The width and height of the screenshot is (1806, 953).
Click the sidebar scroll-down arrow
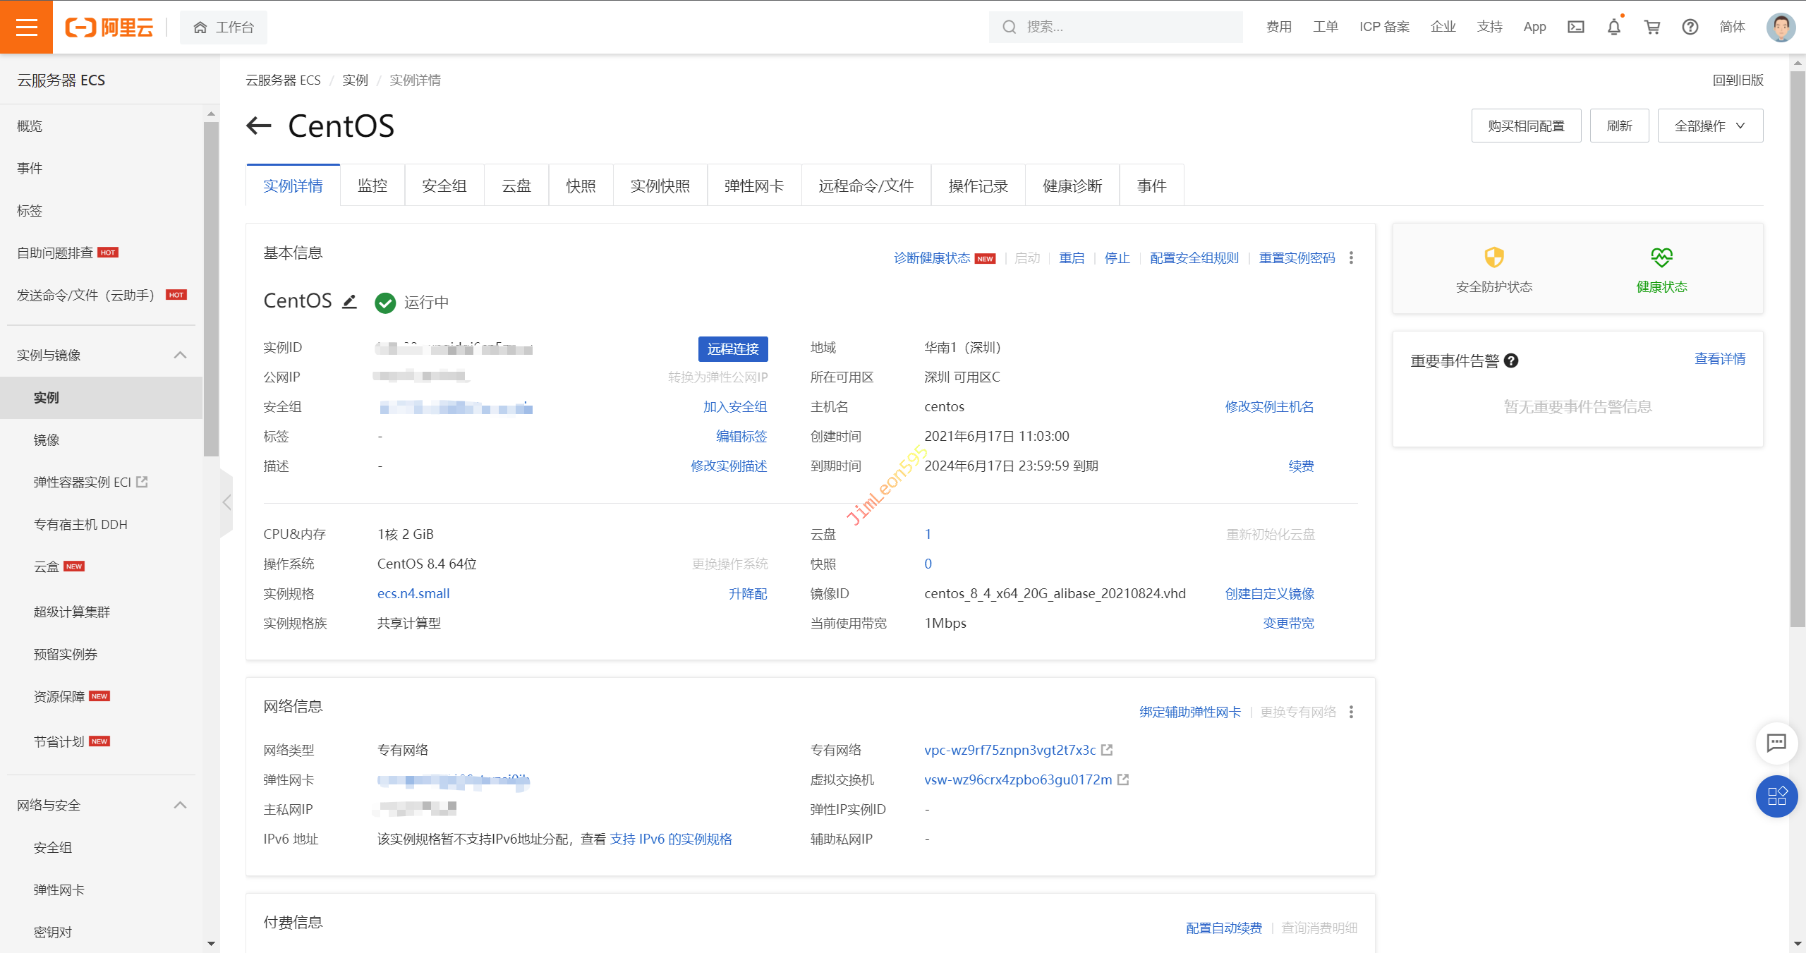[x=211, y=943]
